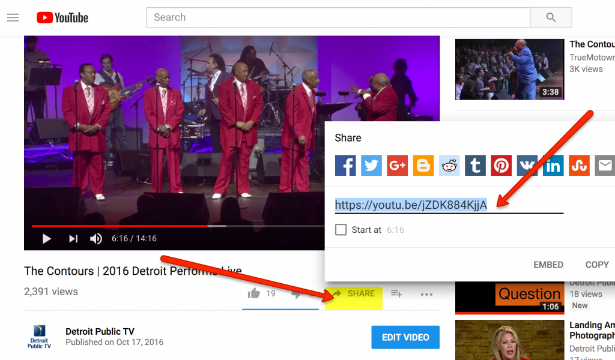Viewport: 615px width, 360px height.
Task: Skip to the next video
Action: point(73,239)
